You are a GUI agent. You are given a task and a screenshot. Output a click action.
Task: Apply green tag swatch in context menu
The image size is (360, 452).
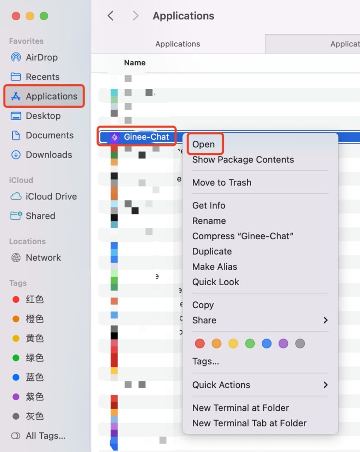250,343
